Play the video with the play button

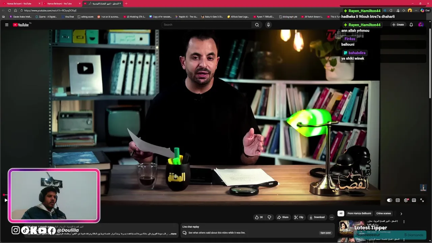pos(6,200)
